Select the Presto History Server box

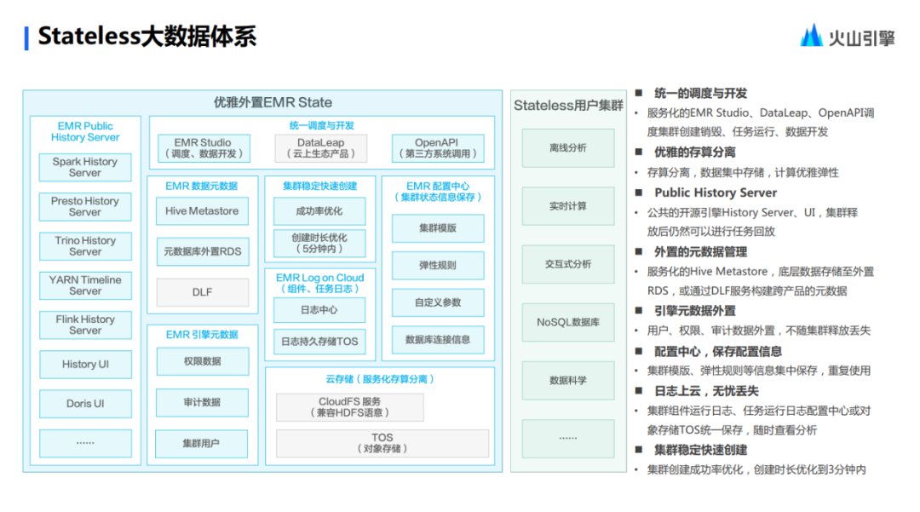(85, 206)
